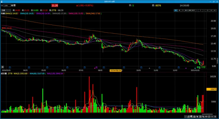
Task: Click the document icon in bottom toolbar
Action: 185,117
